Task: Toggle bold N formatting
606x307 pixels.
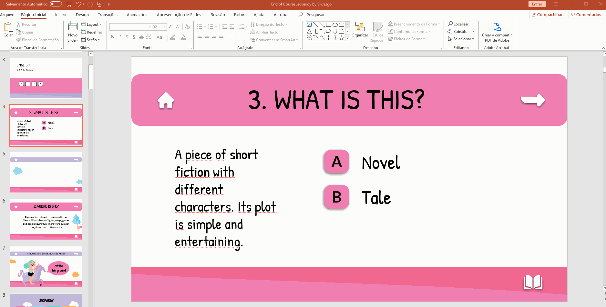Action: tap(113, 37)
